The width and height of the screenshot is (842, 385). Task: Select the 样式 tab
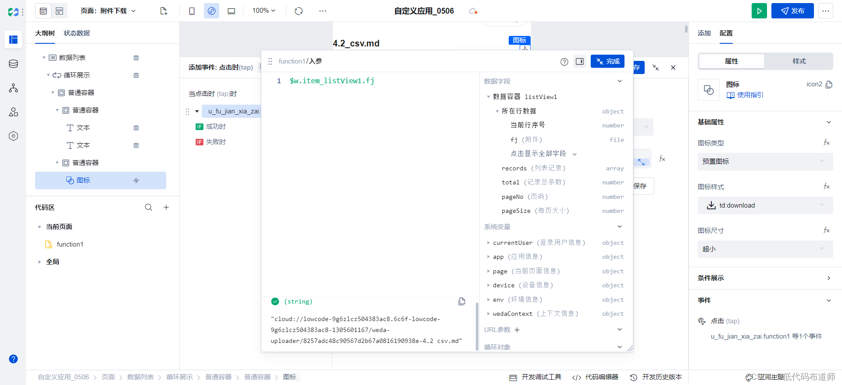pos(799,61)
